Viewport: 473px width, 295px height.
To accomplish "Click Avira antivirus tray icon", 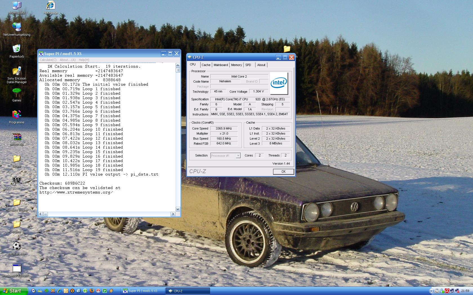I will (447, 291).
